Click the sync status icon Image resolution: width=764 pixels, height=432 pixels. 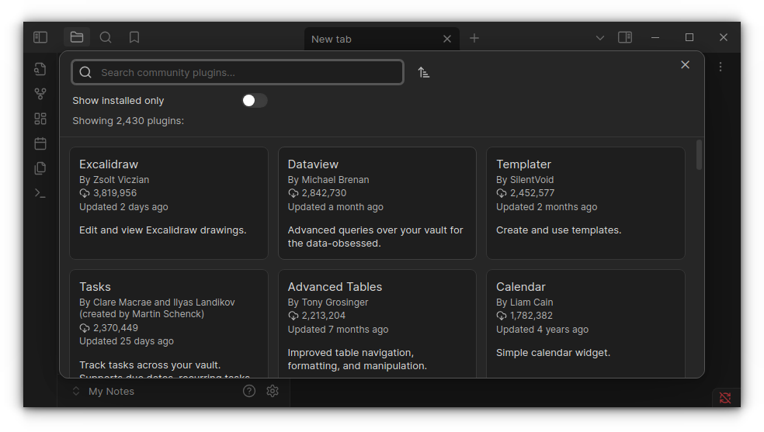click(x=725, y=398)
